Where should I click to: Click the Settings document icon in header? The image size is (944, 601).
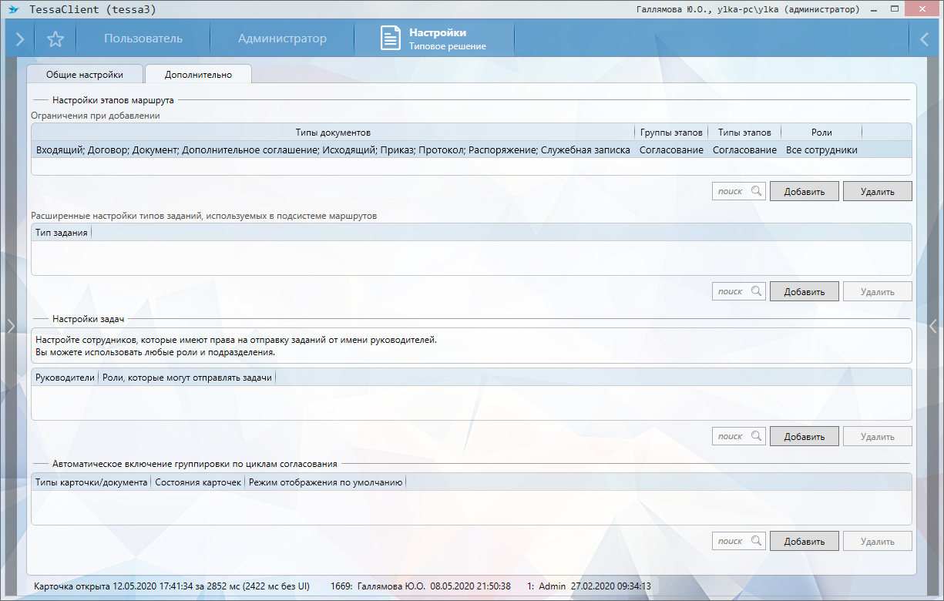click(391, 39)
